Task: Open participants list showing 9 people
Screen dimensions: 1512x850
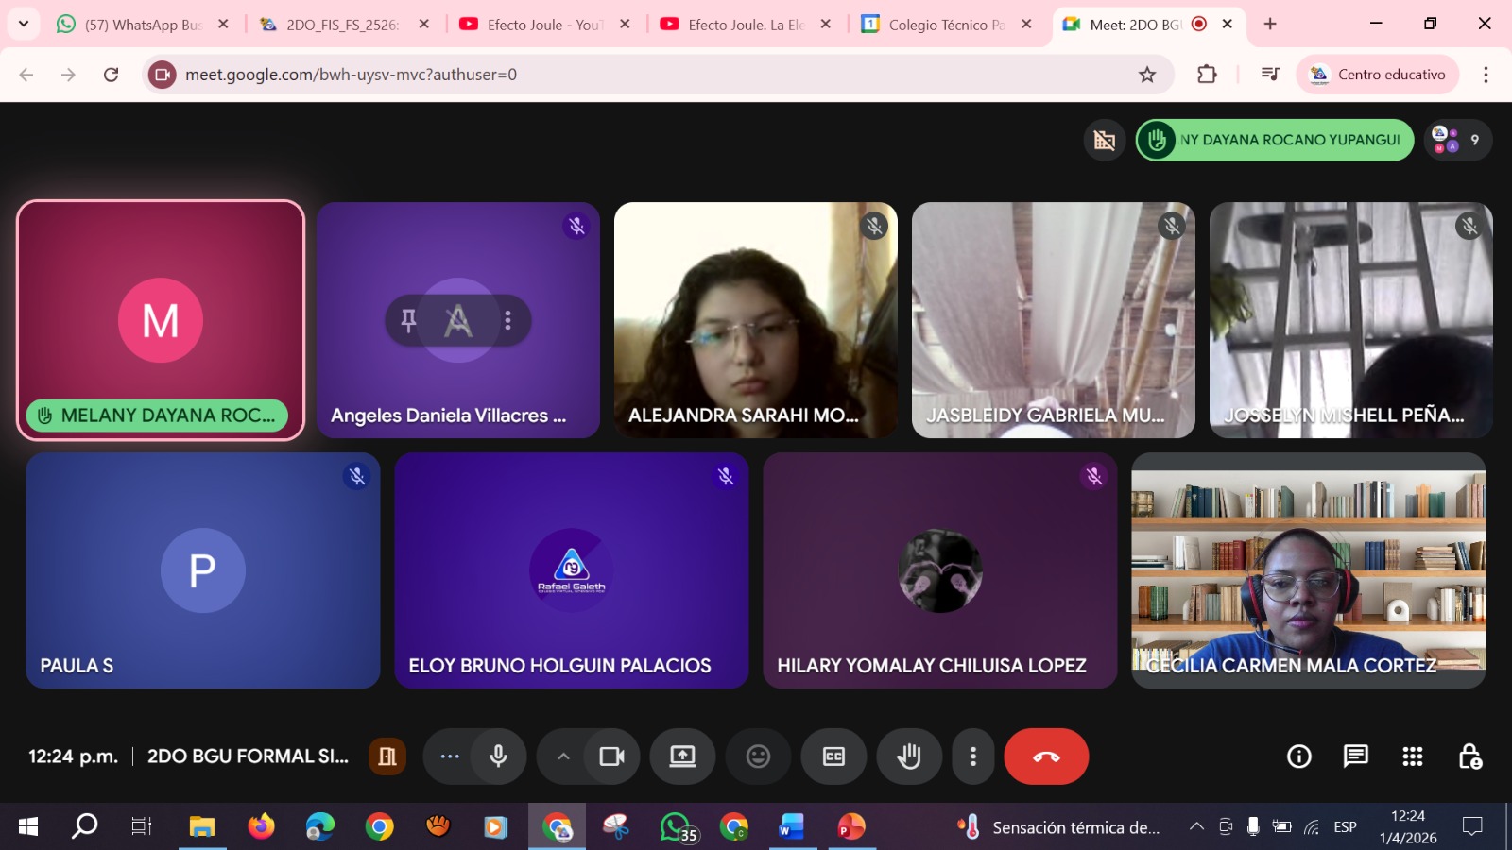Action: [x=1458, y=140]
